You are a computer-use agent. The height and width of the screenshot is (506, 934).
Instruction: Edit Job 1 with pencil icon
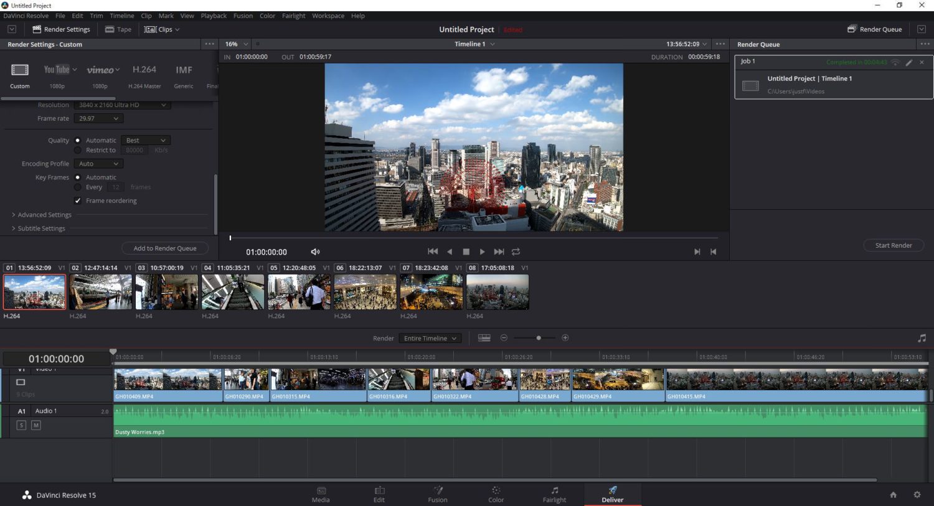point(909,62)
